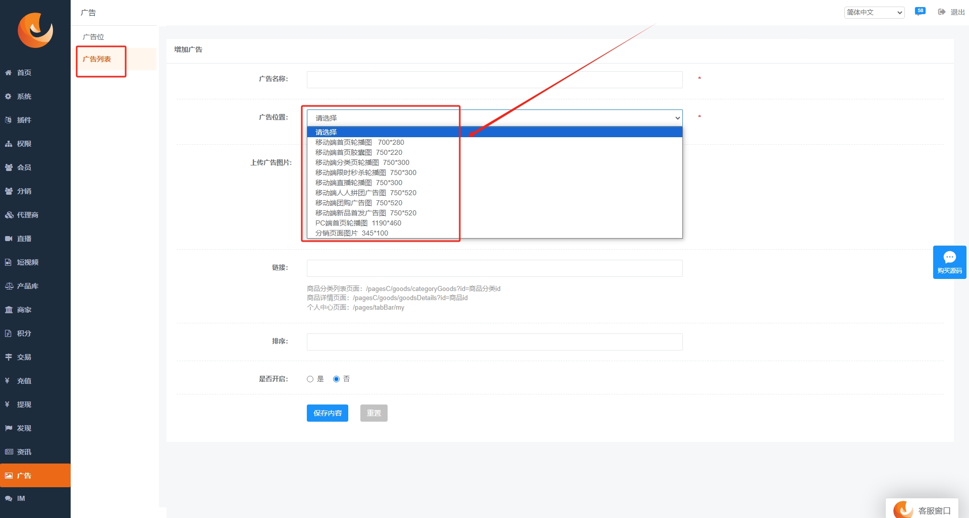
Task: Choose 移动端限时秒杀轮播图 750*300 option
Action: point(495,172)
